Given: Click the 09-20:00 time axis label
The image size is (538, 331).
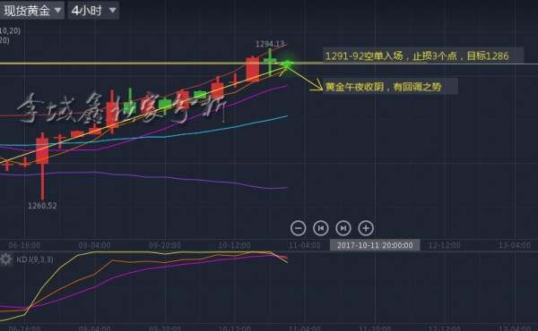Looking at the screenshot, I should pyautogui.click(x=165, y=245).
